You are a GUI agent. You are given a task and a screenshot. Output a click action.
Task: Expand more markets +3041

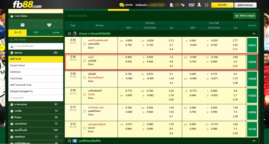click(252, 45)
